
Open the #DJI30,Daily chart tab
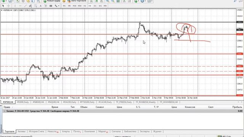(x=23, y=102)
